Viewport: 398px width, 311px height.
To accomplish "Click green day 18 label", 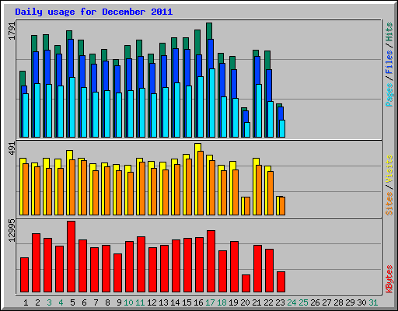I will [222, 302].
